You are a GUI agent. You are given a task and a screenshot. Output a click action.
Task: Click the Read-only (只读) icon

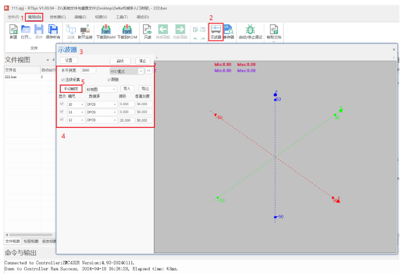(147, 29)
